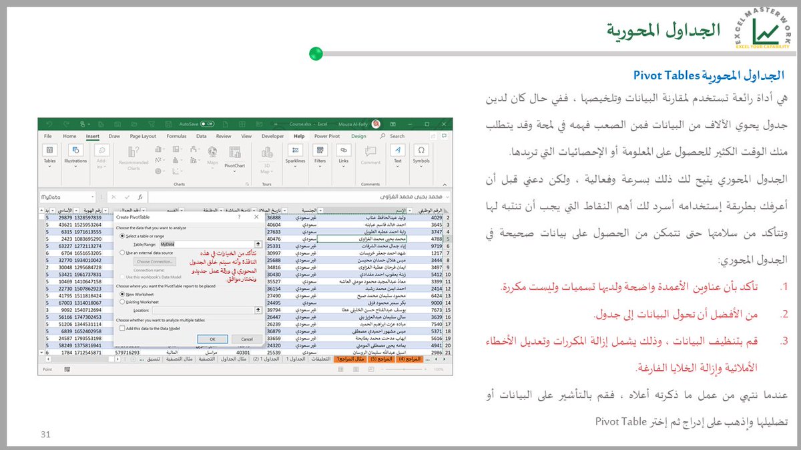The height and width of the screenshot is (450, 801).
Task: Click the Insert Function fx icon
Action: [x=140, y=197]
